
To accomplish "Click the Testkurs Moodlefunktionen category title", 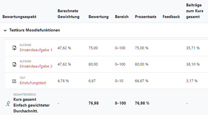I will pyautogui.click(x=34, y=30).
